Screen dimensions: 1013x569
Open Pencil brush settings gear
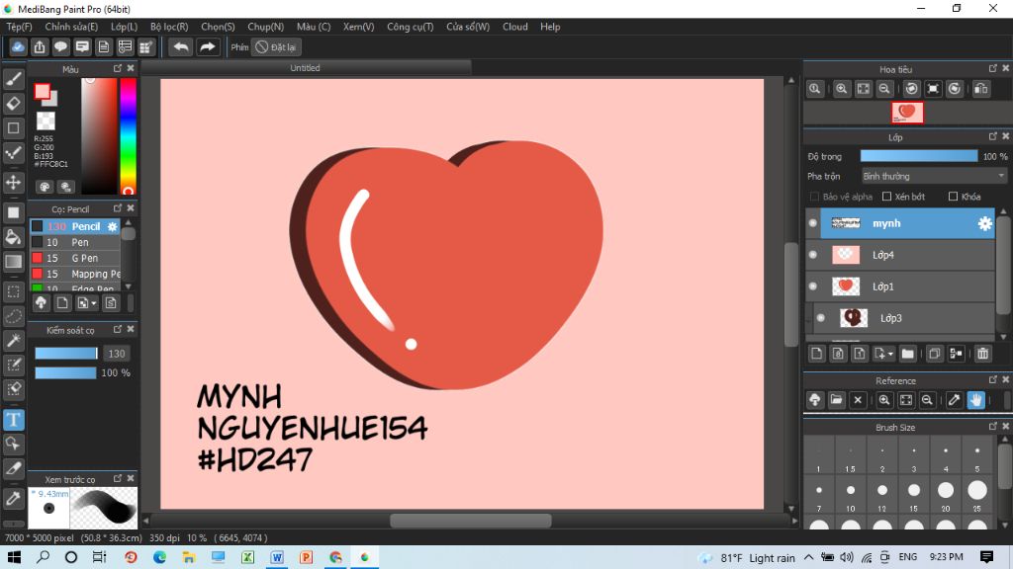coord(113,226)
